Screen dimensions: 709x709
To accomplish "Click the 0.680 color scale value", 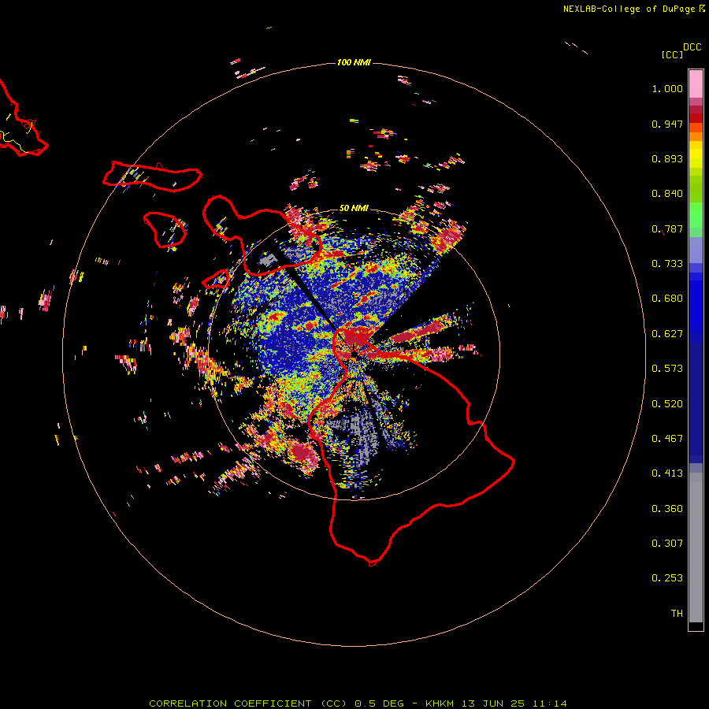I will (x=667, y=299).
